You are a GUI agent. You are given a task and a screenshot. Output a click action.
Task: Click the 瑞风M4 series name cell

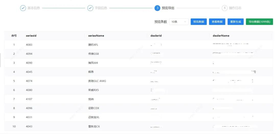pos(93,63)
